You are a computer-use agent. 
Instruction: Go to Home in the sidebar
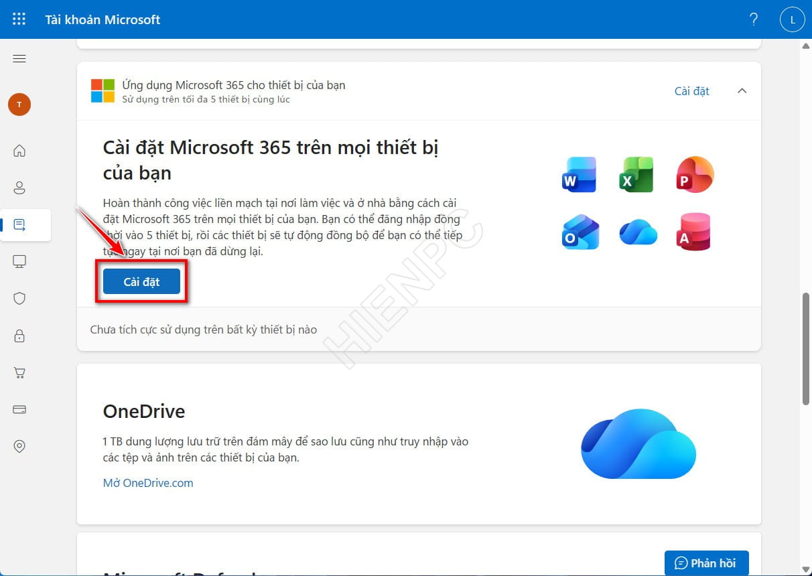point(19,150)
